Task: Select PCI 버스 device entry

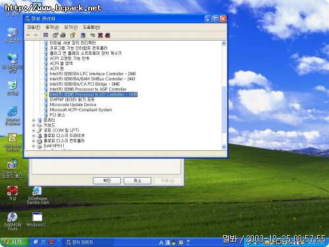Action: pyautogui.click(x=57, y=115)
